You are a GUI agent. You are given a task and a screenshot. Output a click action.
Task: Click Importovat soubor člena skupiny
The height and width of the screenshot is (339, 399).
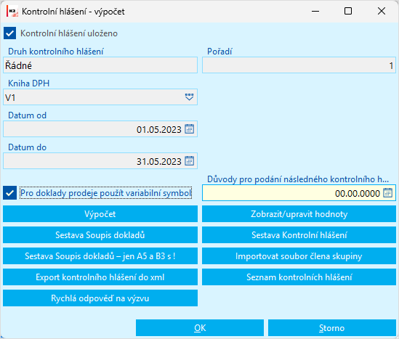pos(299,256)
